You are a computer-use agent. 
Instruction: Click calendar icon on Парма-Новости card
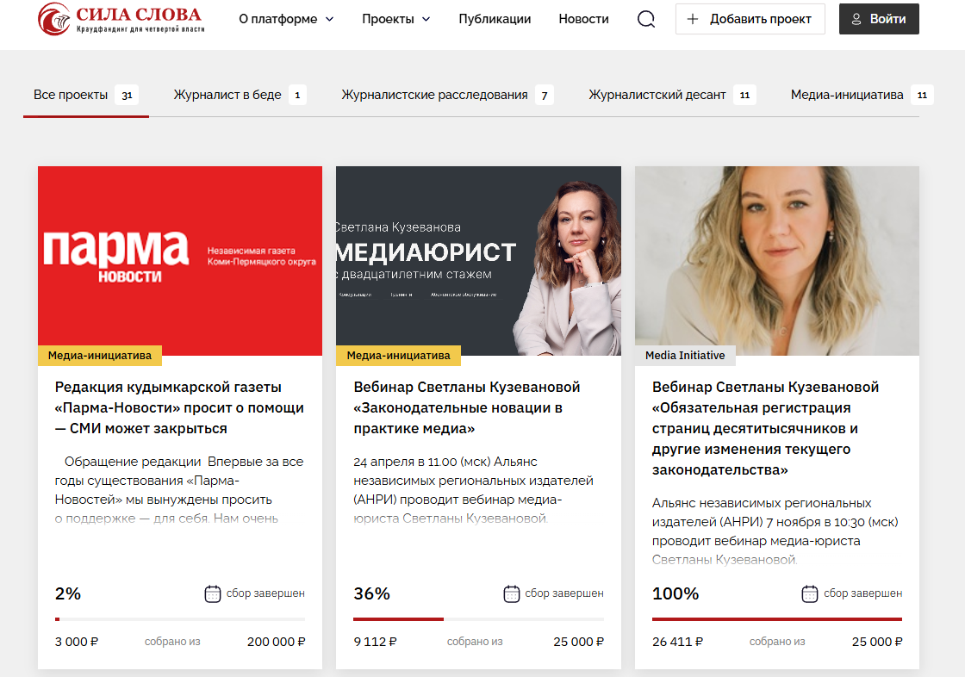pyautogui.click(x=212, y=594)
